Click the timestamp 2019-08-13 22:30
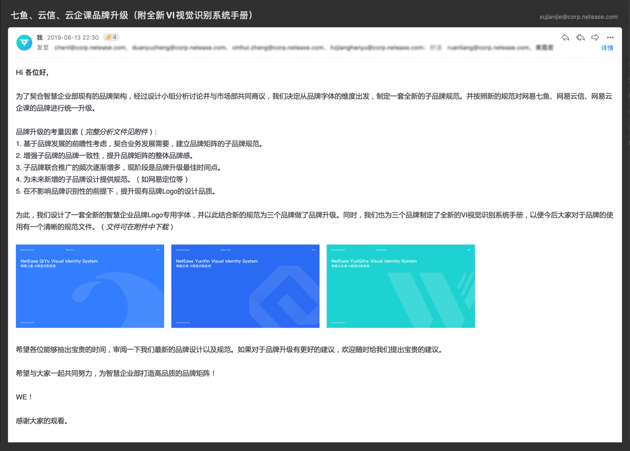The image size is (630, 451). pos(73,37)
